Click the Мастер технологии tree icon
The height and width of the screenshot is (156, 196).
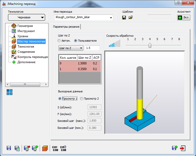[x=14, y=41]
